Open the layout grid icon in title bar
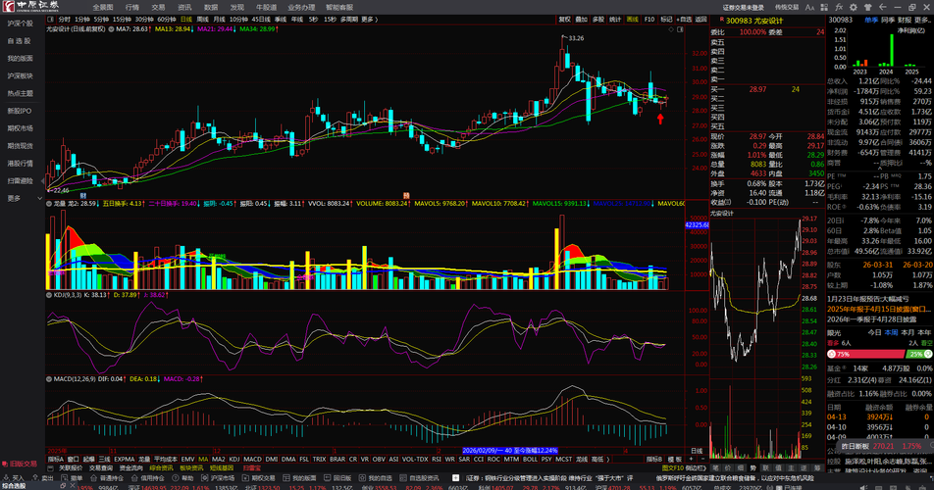 (x=824, y=7)
